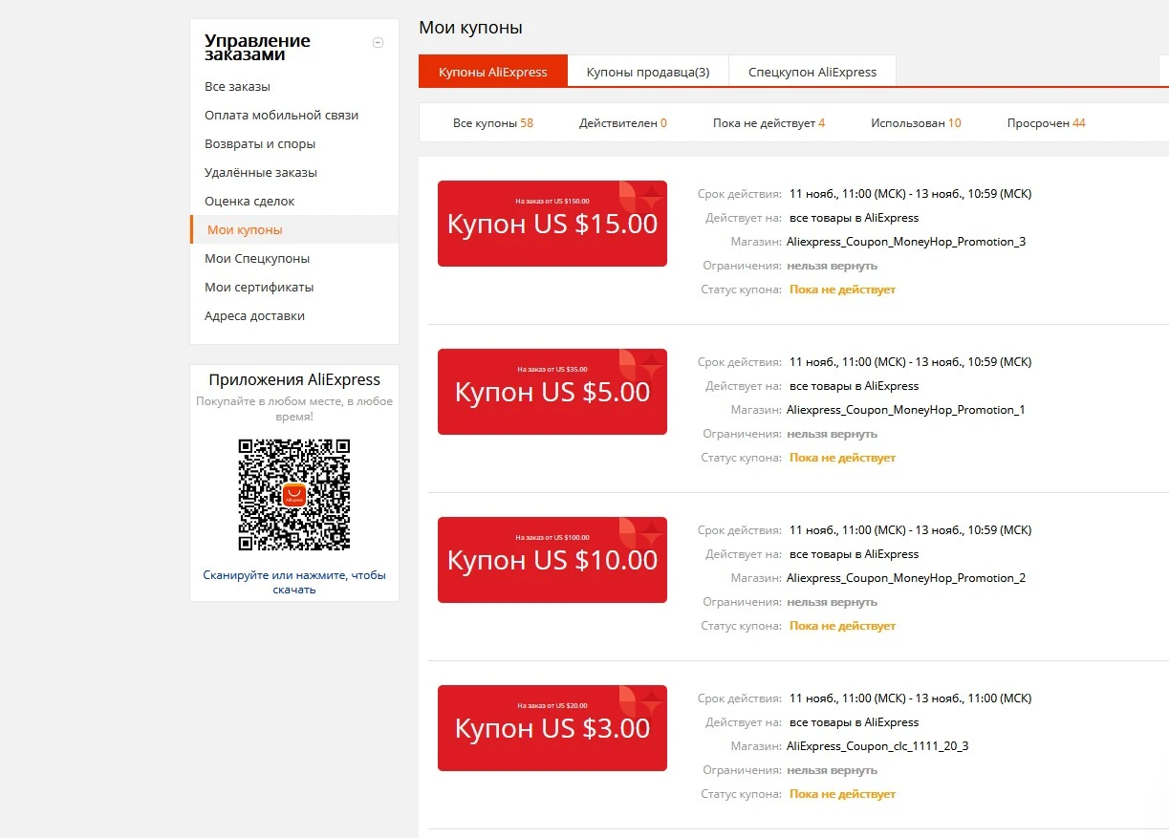Collapse the Управление заказами section
Image resolution: width=1169 pixels, height=838 pixels.
click(x=379, y=42)
